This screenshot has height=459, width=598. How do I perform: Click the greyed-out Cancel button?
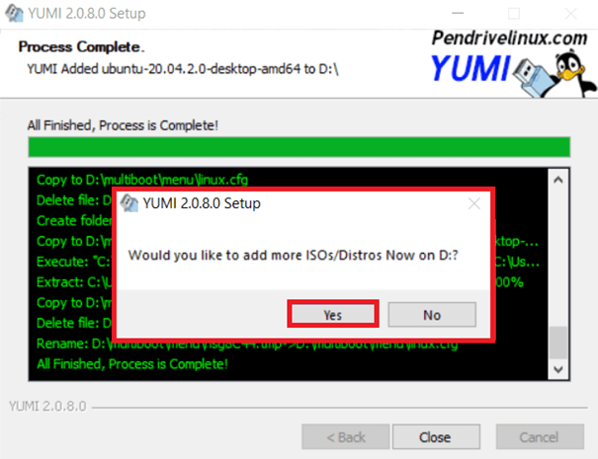(x=540, y=437)
